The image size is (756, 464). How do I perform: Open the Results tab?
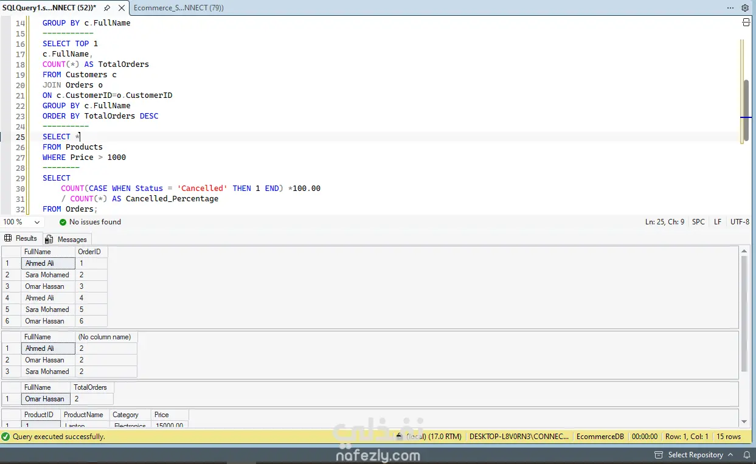[21, 238]
